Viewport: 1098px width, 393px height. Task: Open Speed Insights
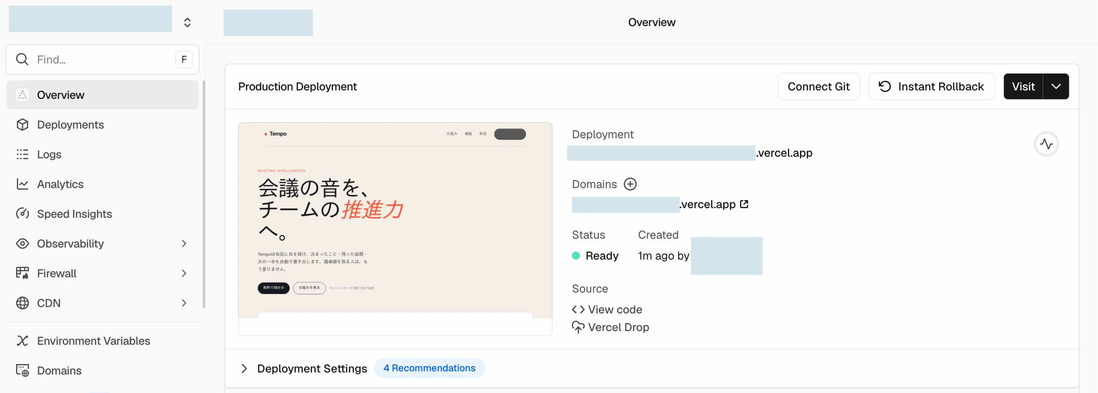[x=102, y=213]
